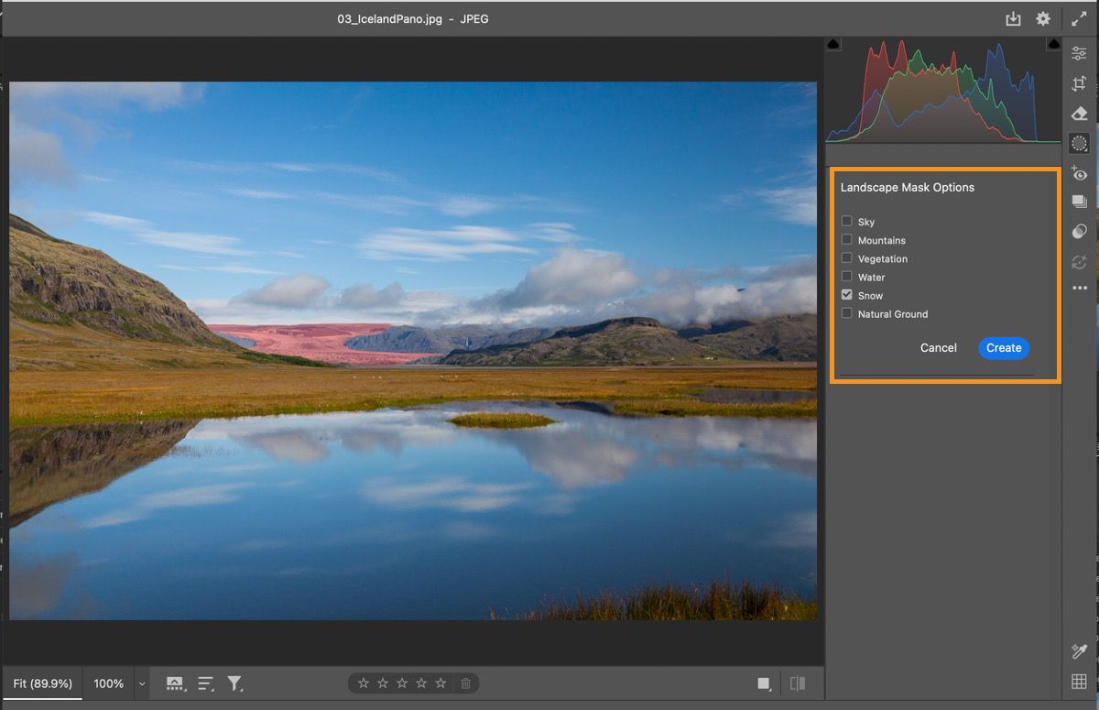Click the Create button
Screen dimensions: 1099x710
coord(1003,348)
